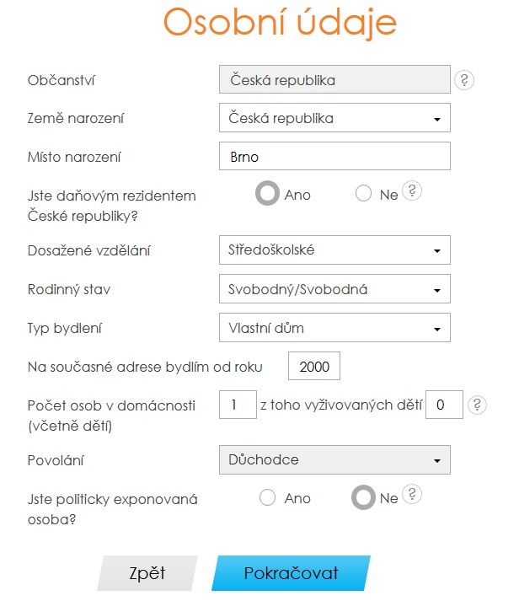The height and width of the screenshot is (601, 519).
Task: Open help icon beside Občanství field
Action: pos(464,80)
